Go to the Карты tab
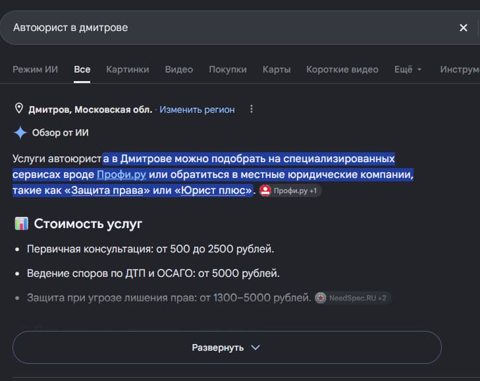 point(277,70)
